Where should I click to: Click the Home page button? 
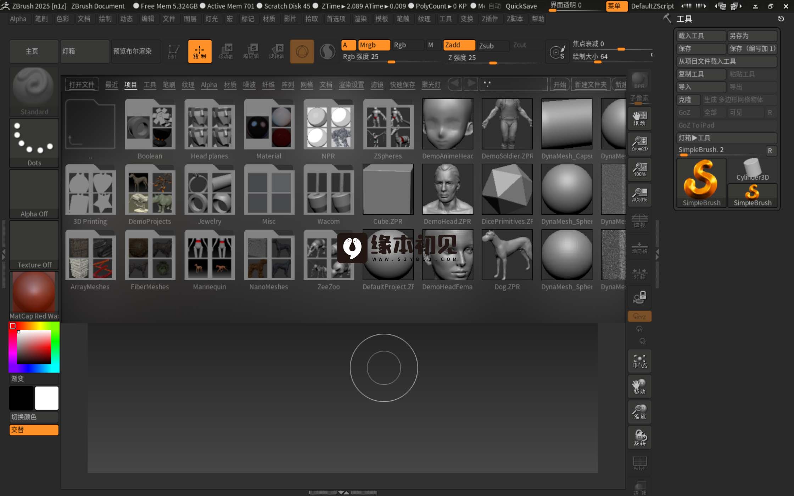tap(34, 51)
